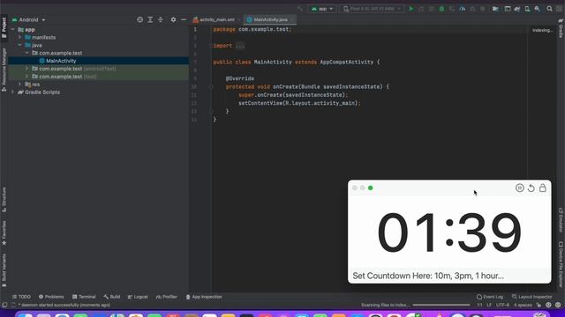Viewport: 565px width, 317px height.
Task: Click Collapse All in Project panel header
Action: coord(161,19)
